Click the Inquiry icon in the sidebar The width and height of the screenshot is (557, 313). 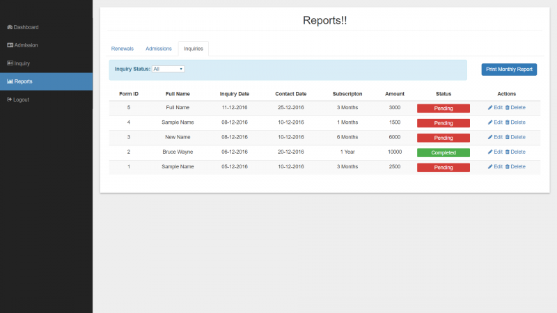click(x=10, y=63)
